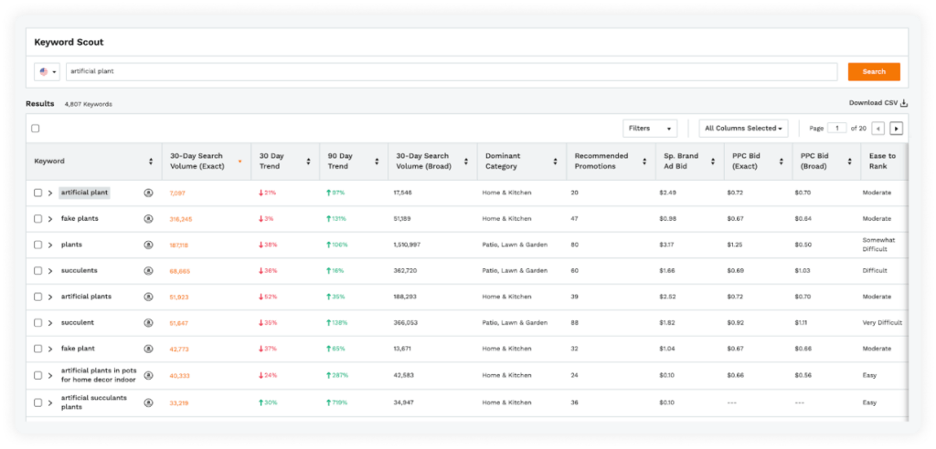Screen dimensions: 936x449
Task: Check the box for artificial succulants plants keyword
Action: 37,402
